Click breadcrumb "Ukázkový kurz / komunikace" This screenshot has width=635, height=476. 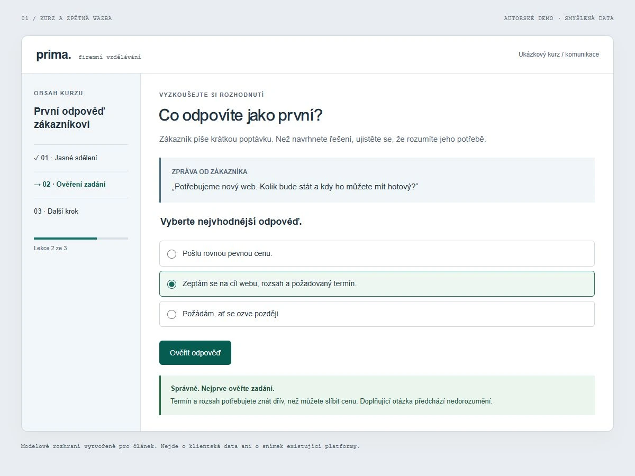coord(559,54)
